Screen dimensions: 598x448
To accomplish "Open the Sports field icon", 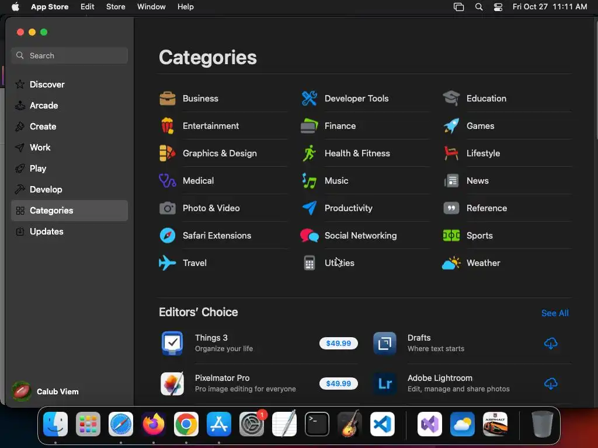I will (451, 236).
